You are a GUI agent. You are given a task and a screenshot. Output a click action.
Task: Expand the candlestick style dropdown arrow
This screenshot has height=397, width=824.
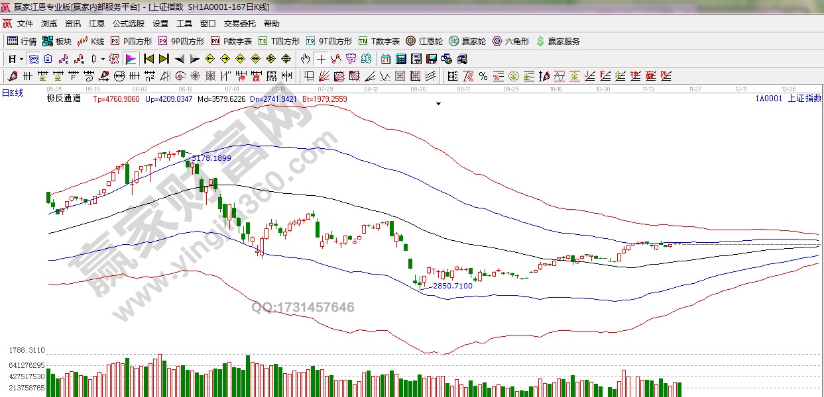coord(103,59)
